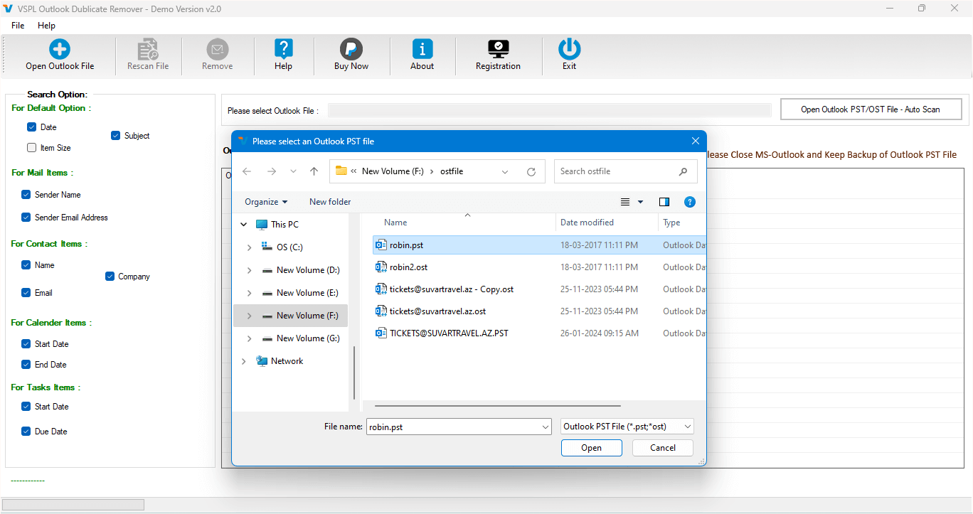Click the This PC computer icon
This screenshot has height=514, width=973.
coord(262,225)
